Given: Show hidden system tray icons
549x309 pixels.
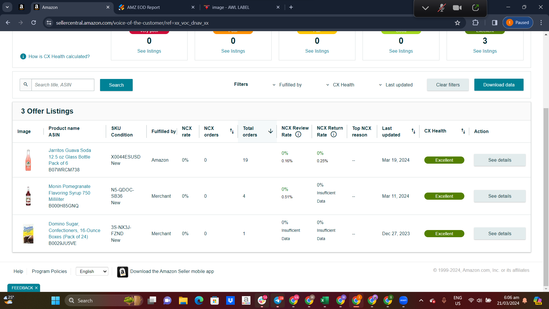Looking at the screenshot, I should (421, 301).
